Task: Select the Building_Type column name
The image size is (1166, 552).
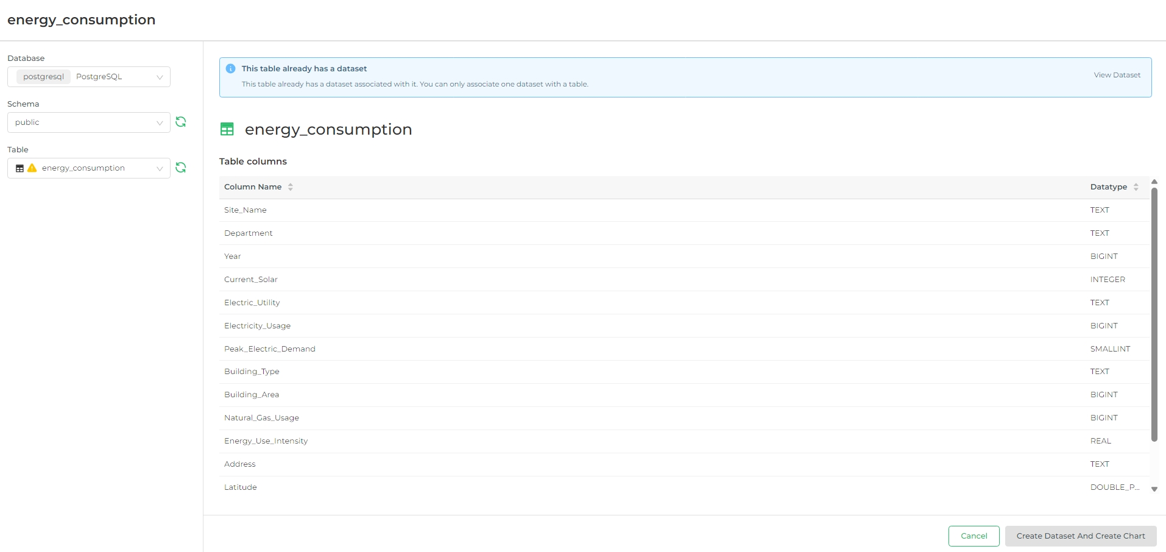Action: [x=252, y=372]
